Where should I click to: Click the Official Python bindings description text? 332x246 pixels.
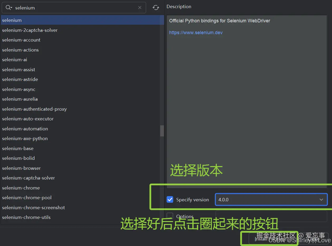tap(219, 21)
